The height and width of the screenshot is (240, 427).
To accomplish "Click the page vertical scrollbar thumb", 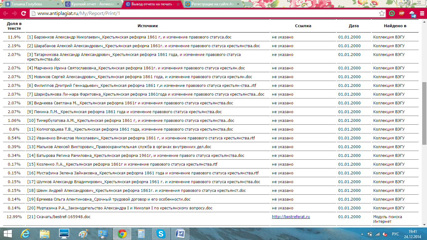I will [x=424, y=113].
